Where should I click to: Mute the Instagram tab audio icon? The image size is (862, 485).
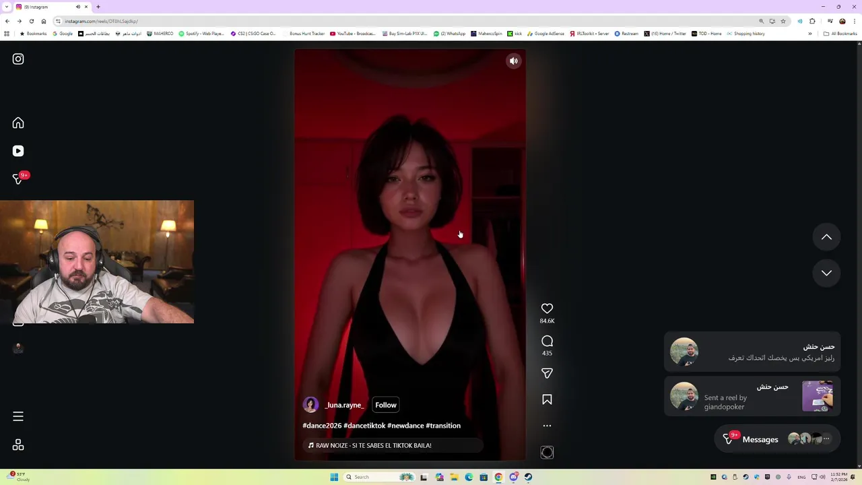pyautogui.click(x=78, y=7)
